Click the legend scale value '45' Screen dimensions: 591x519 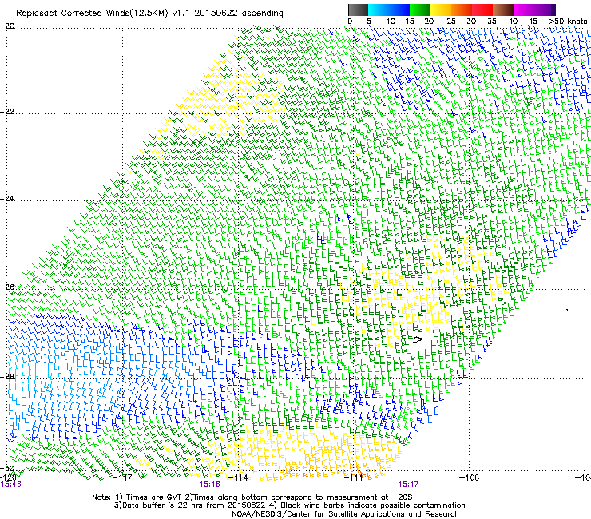[533, 22]
